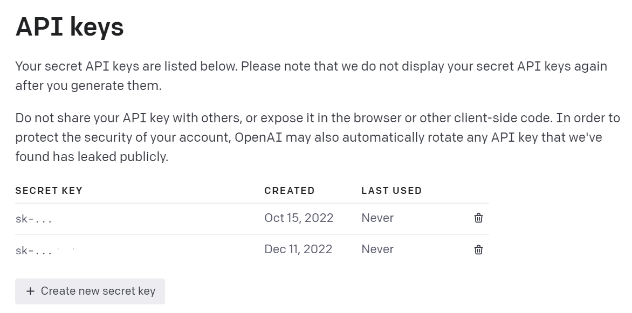This screenshot has height=313, width=632.
Task: Select the second sk-... secret key
Action: pyautogui.click(x=33, y=250)
